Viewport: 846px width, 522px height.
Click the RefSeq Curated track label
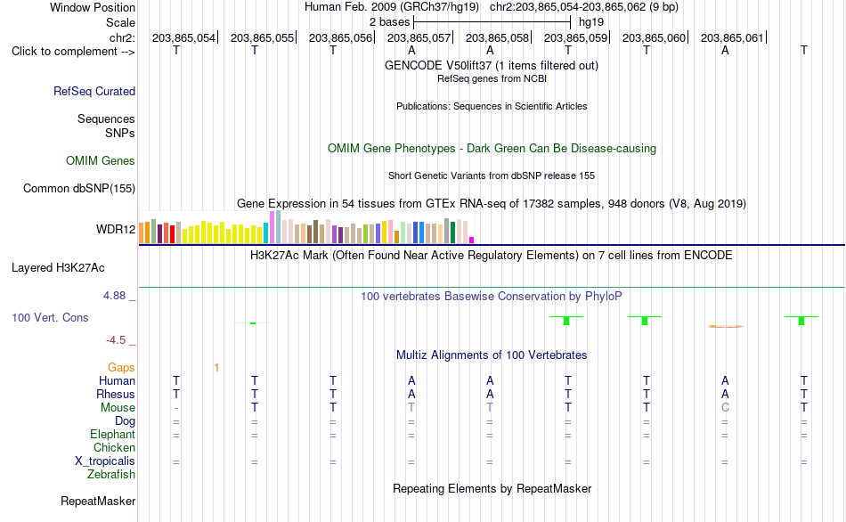click(x=94, y=91)
